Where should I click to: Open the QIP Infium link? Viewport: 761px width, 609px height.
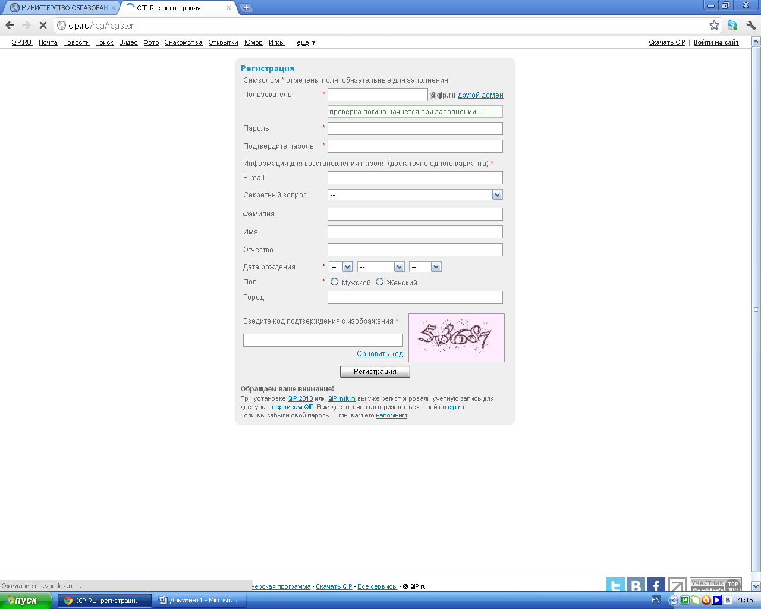click(341, 399)
